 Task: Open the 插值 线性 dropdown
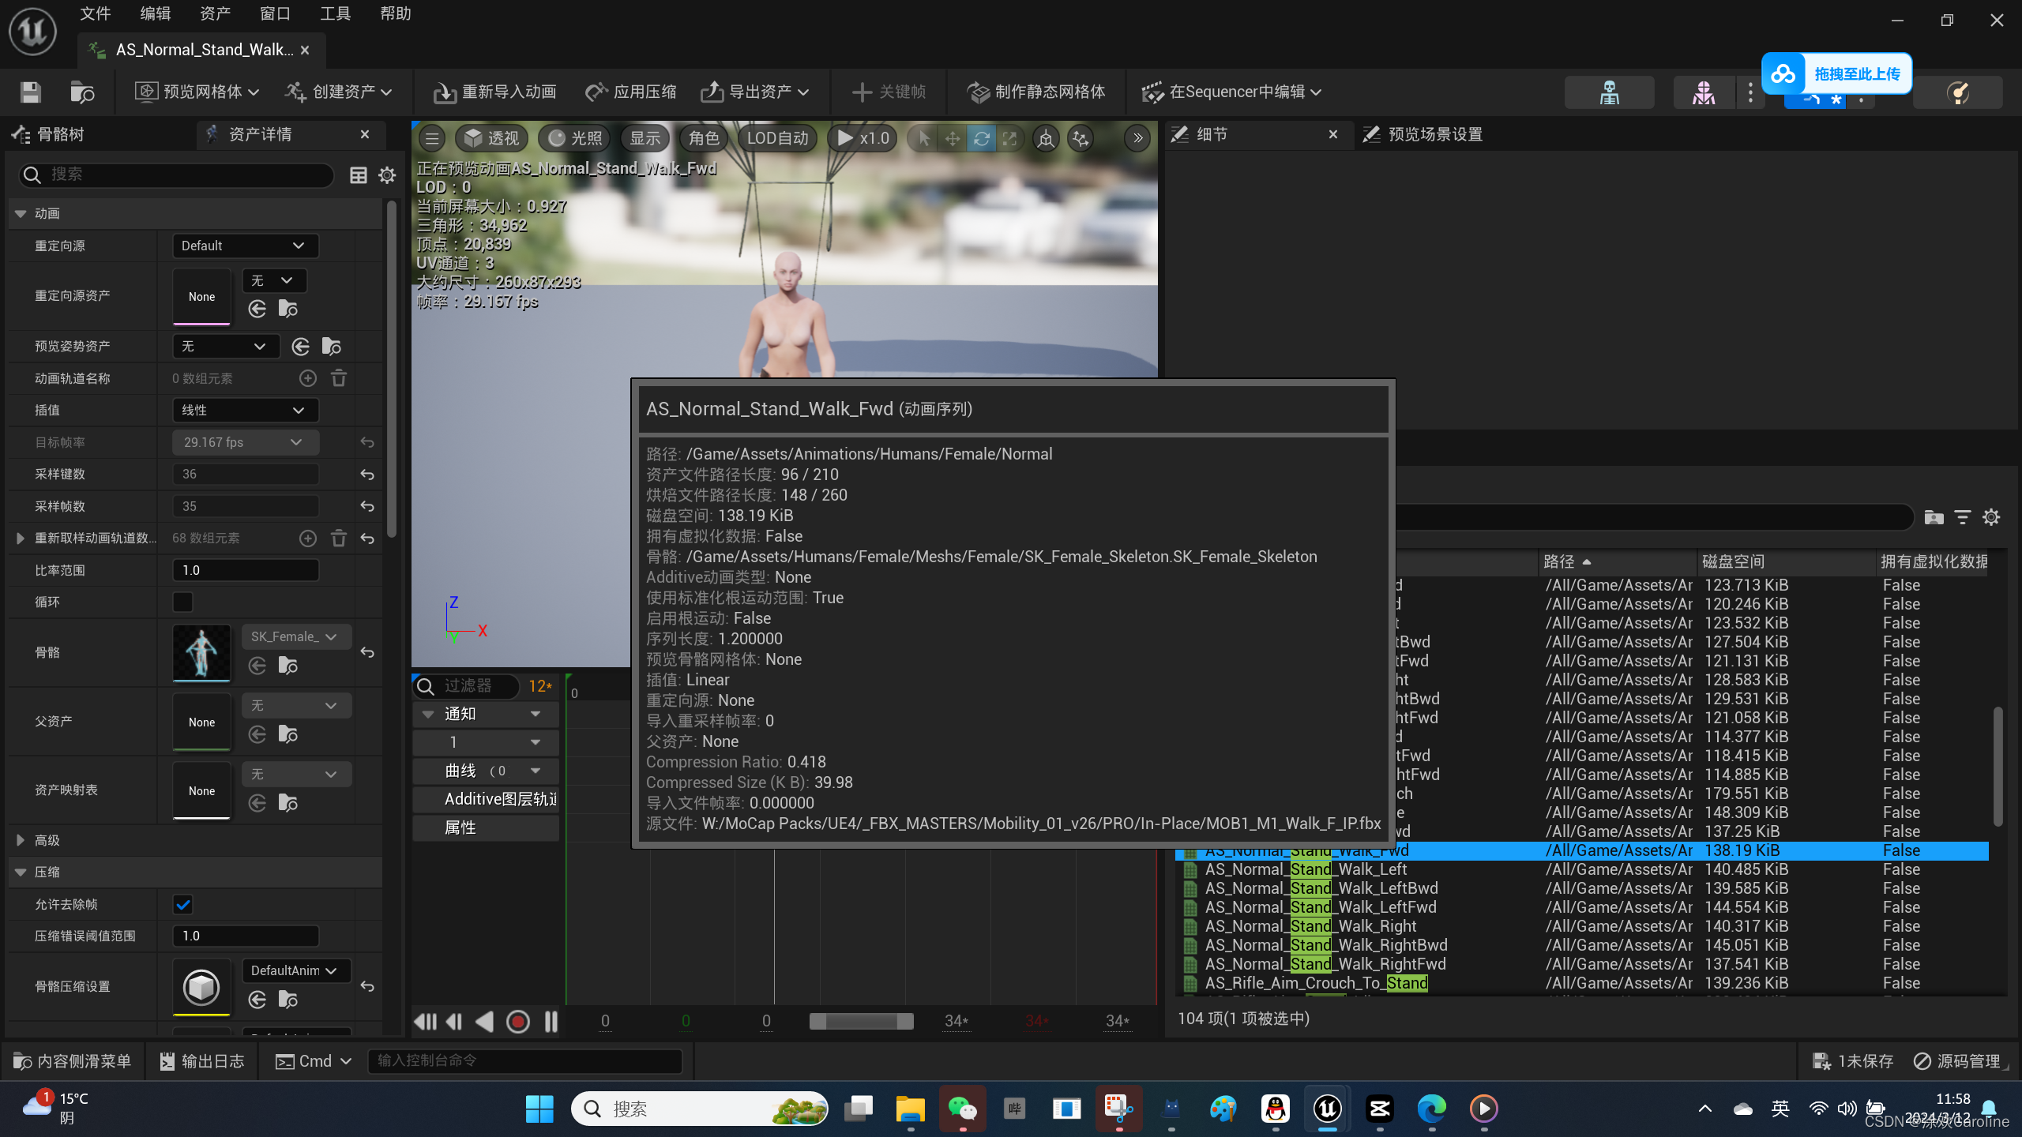244,410
